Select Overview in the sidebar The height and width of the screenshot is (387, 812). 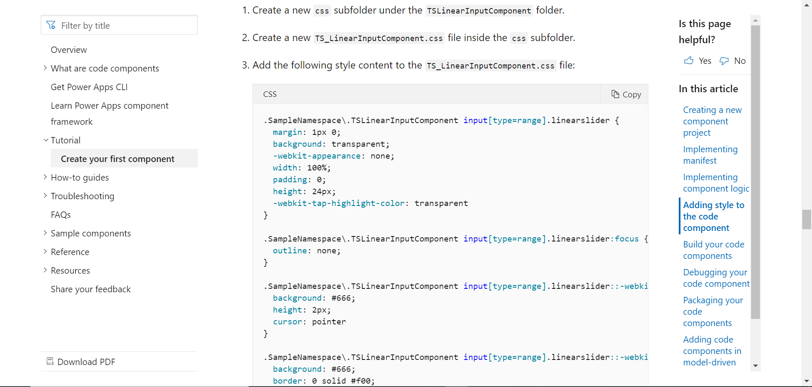[x=69, y=49]
